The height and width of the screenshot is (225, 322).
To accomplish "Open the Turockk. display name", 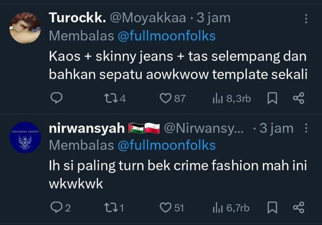I will coord(77,18).
